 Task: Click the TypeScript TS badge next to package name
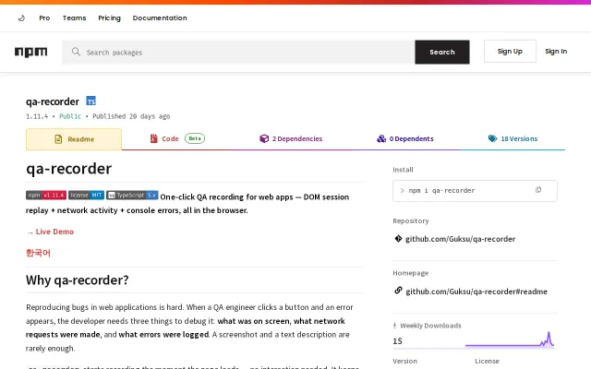90,101
